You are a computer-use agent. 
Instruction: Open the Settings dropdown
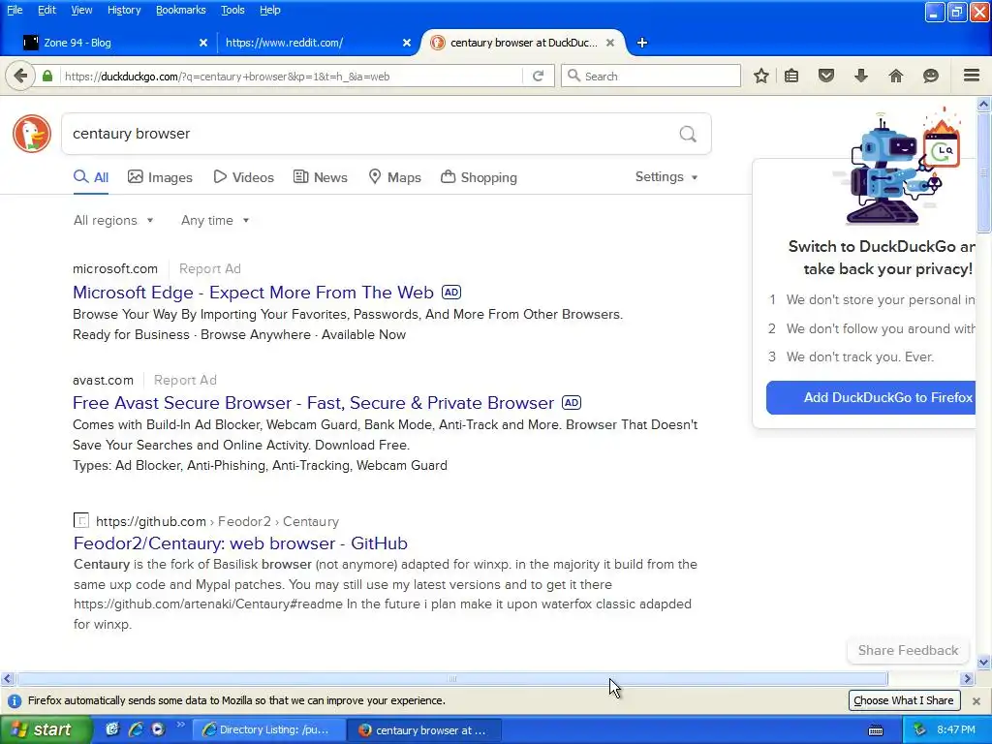click(666, 177)
